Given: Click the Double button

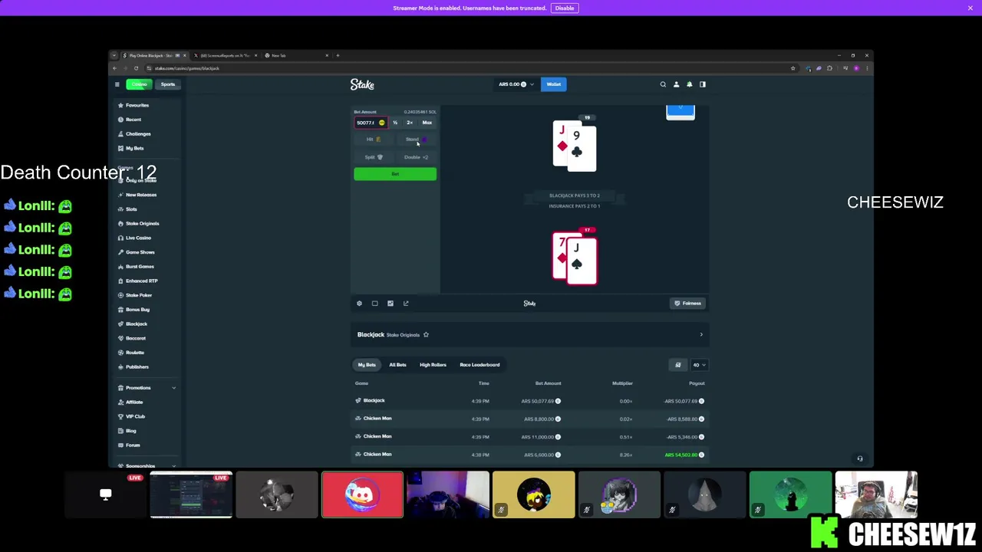Looking at the screenshot, I should coord(416,157).
